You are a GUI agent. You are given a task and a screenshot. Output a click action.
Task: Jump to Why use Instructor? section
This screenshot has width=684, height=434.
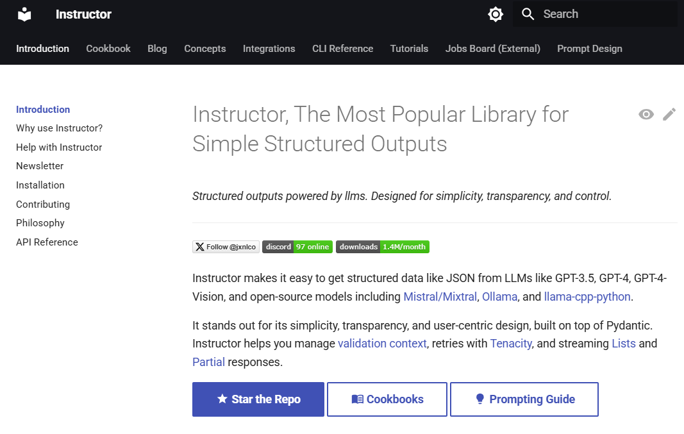pyautogui.click(x=60, y=128)
